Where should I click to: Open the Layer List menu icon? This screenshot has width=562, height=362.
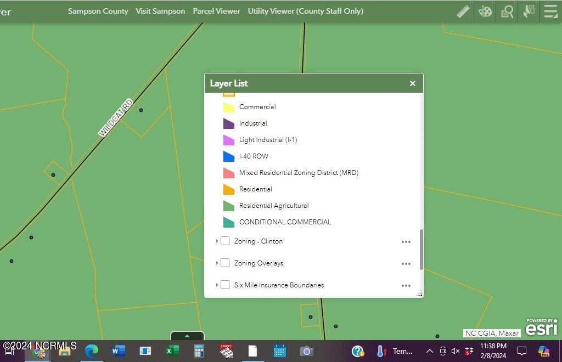point(550,12)
